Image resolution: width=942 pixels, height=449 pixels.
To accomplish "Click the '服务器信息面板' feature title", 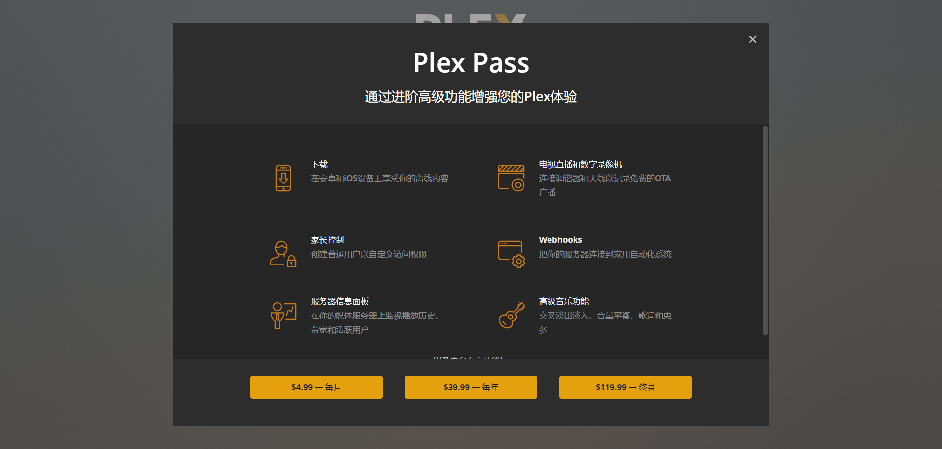I will click(340, 301).
